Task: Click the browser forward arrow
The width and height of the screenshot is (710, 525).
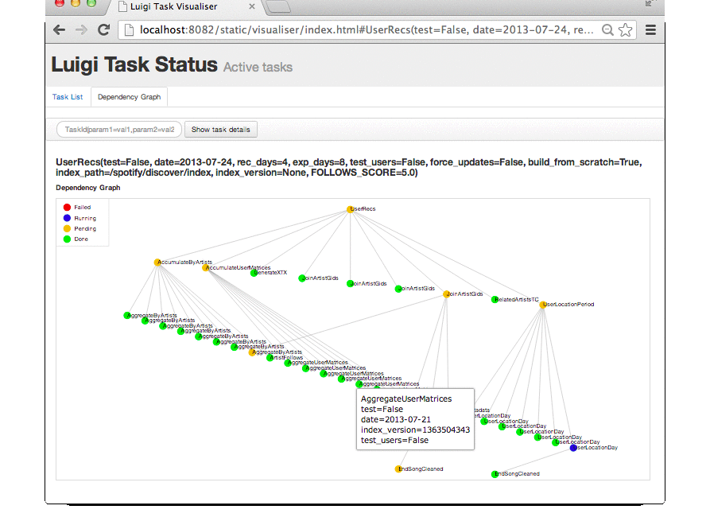Action: coord(82,30)
